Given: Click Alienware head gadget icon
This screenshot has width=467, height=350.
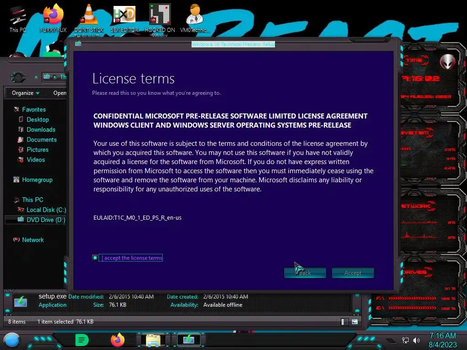Looking at the screenshot, I should (x=448, y=62).
